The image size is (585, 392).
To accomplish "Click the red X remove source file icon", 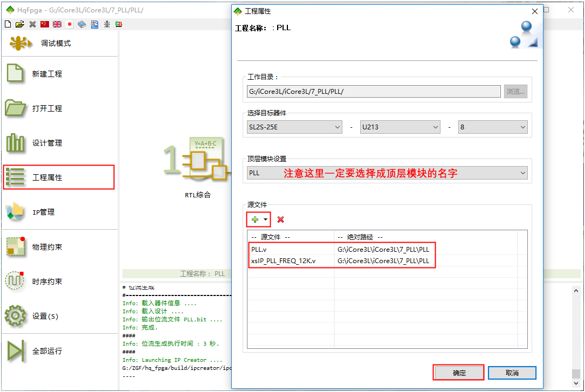I will coord(280,219).
